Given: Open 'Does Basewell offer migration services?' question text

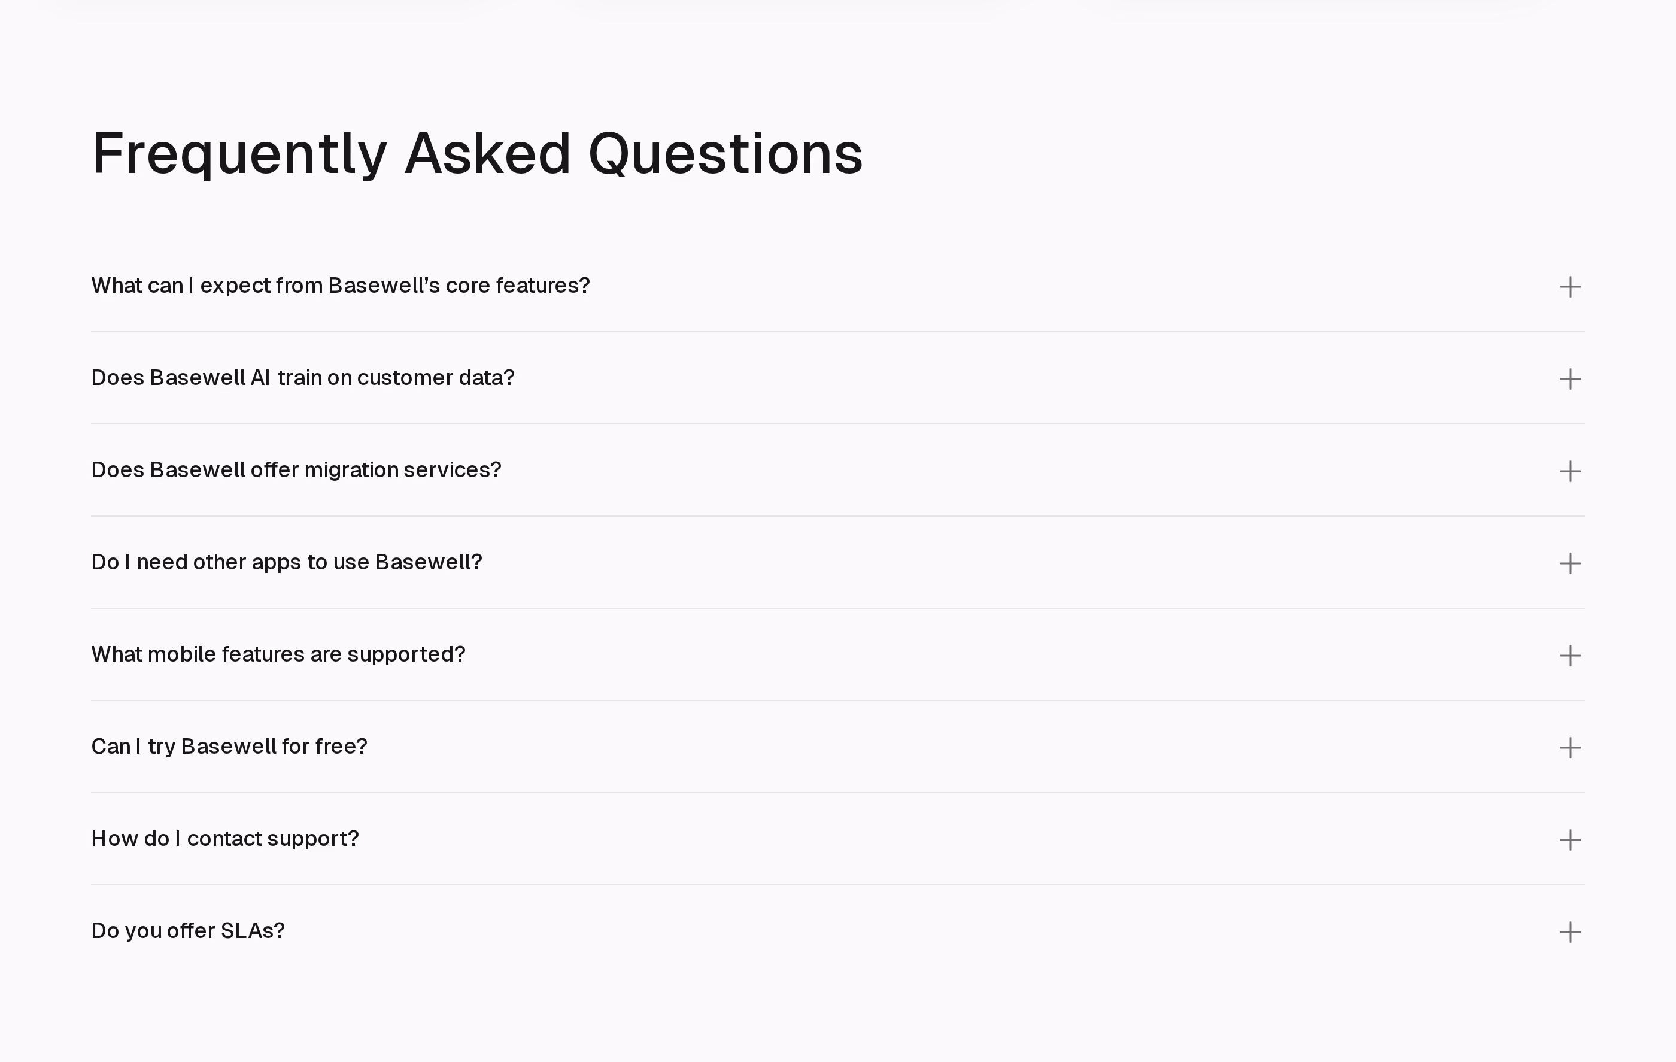Looking at the screenshot, I should (x=296, y=471).
